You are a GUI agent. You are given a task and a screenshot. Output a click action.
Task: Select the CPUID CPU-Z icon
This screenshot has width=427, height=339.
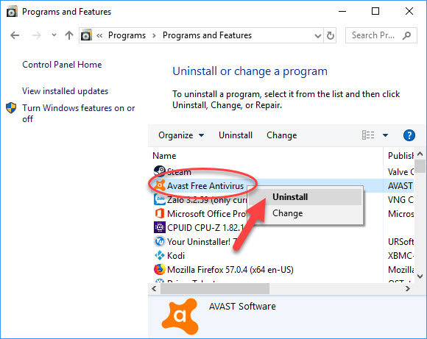coord(159,227)
